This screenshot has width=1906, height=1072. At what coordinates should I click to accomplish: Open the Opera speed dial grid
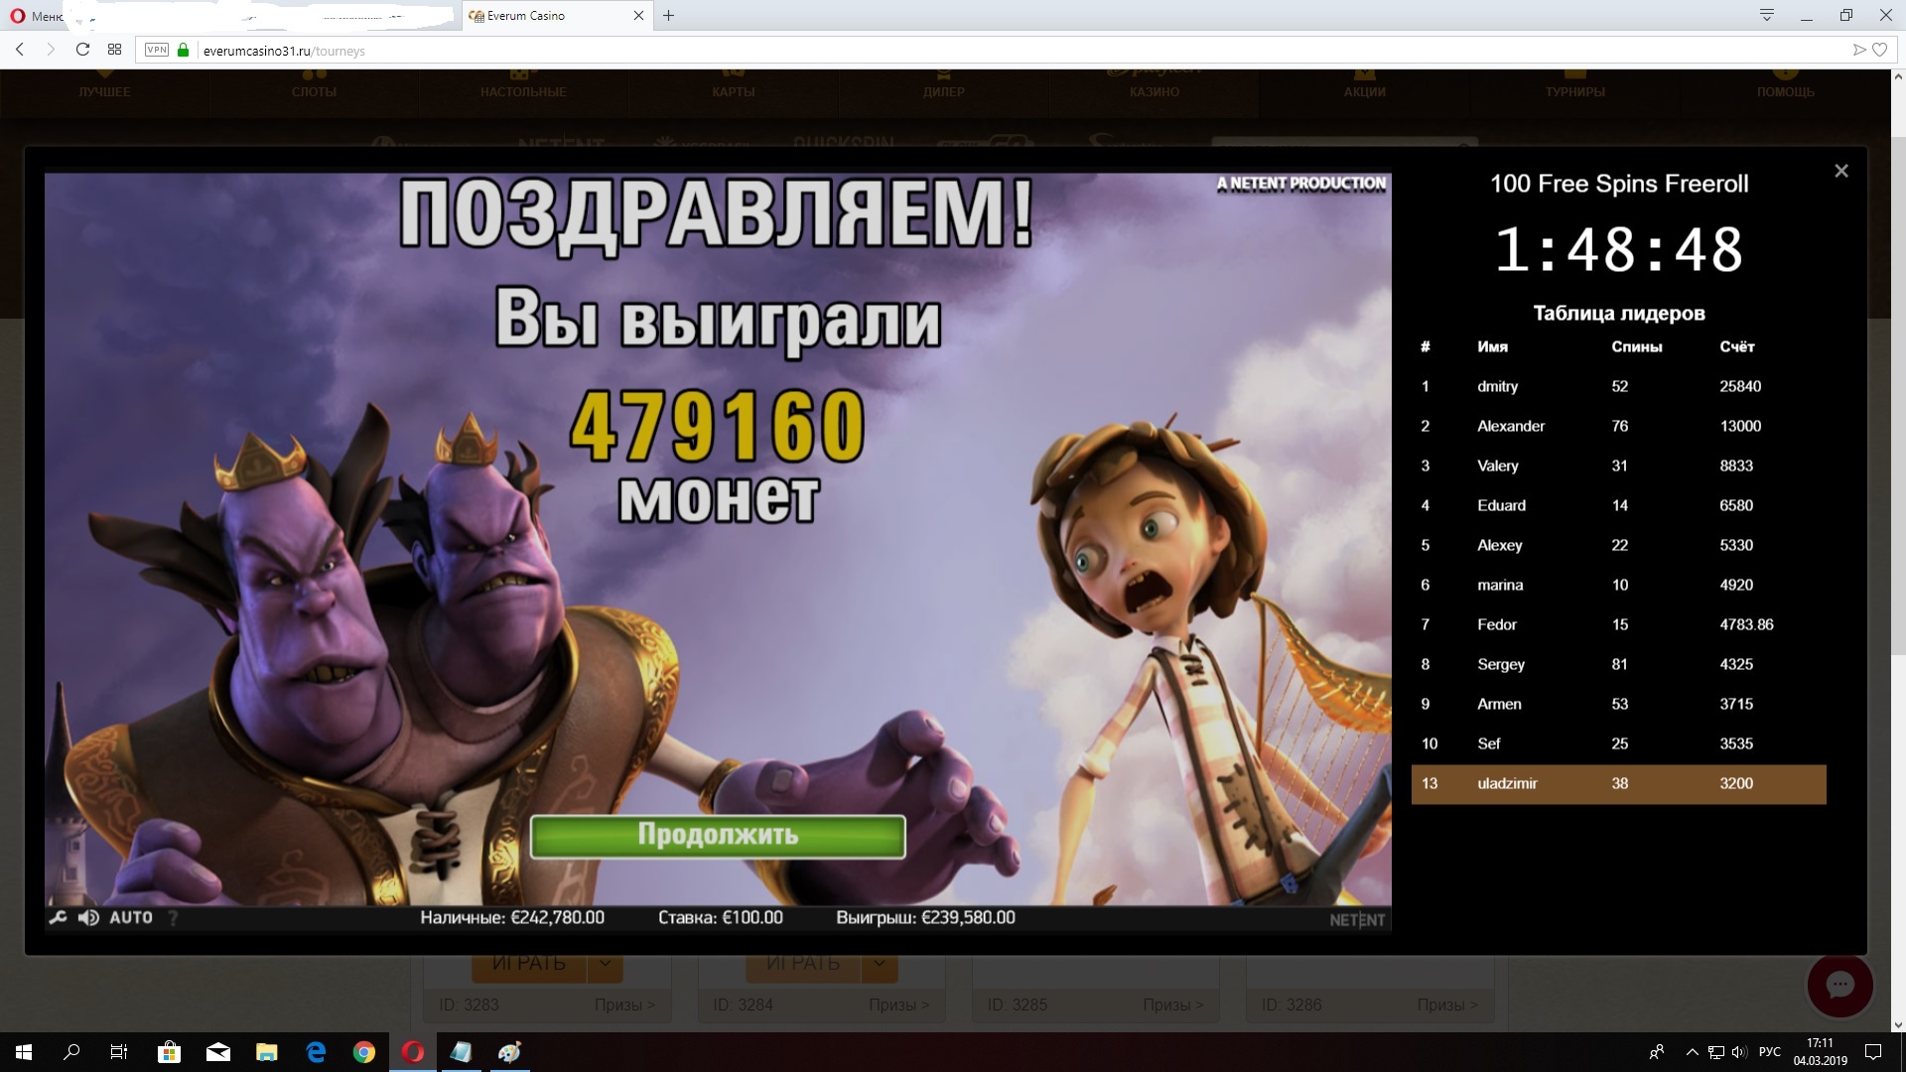point(115,50)
